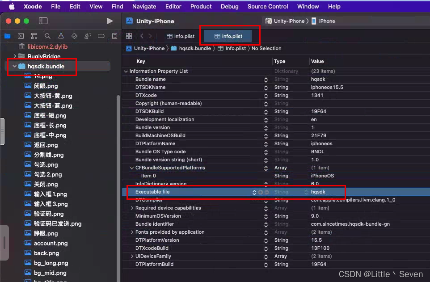Toggle the navigator sidebar button
Screen dimensions: 430x282
point(43,21)
